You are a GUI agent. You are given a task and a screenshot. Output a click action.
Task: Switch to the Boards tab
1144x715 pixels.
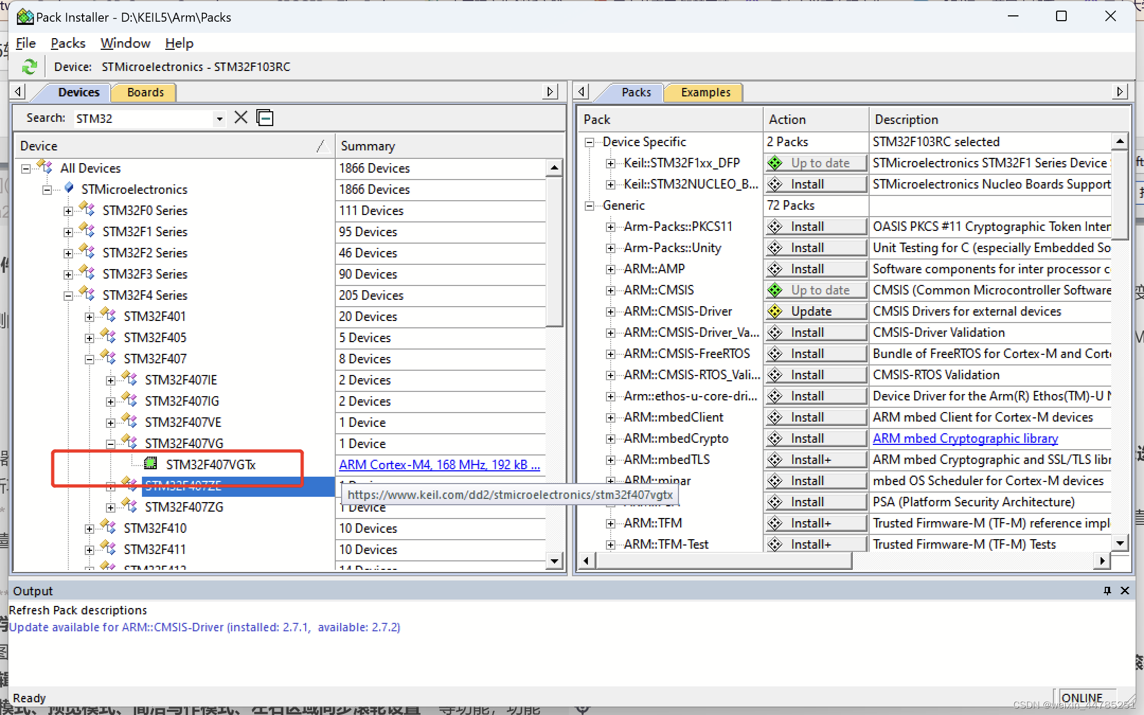coord(145,92)
